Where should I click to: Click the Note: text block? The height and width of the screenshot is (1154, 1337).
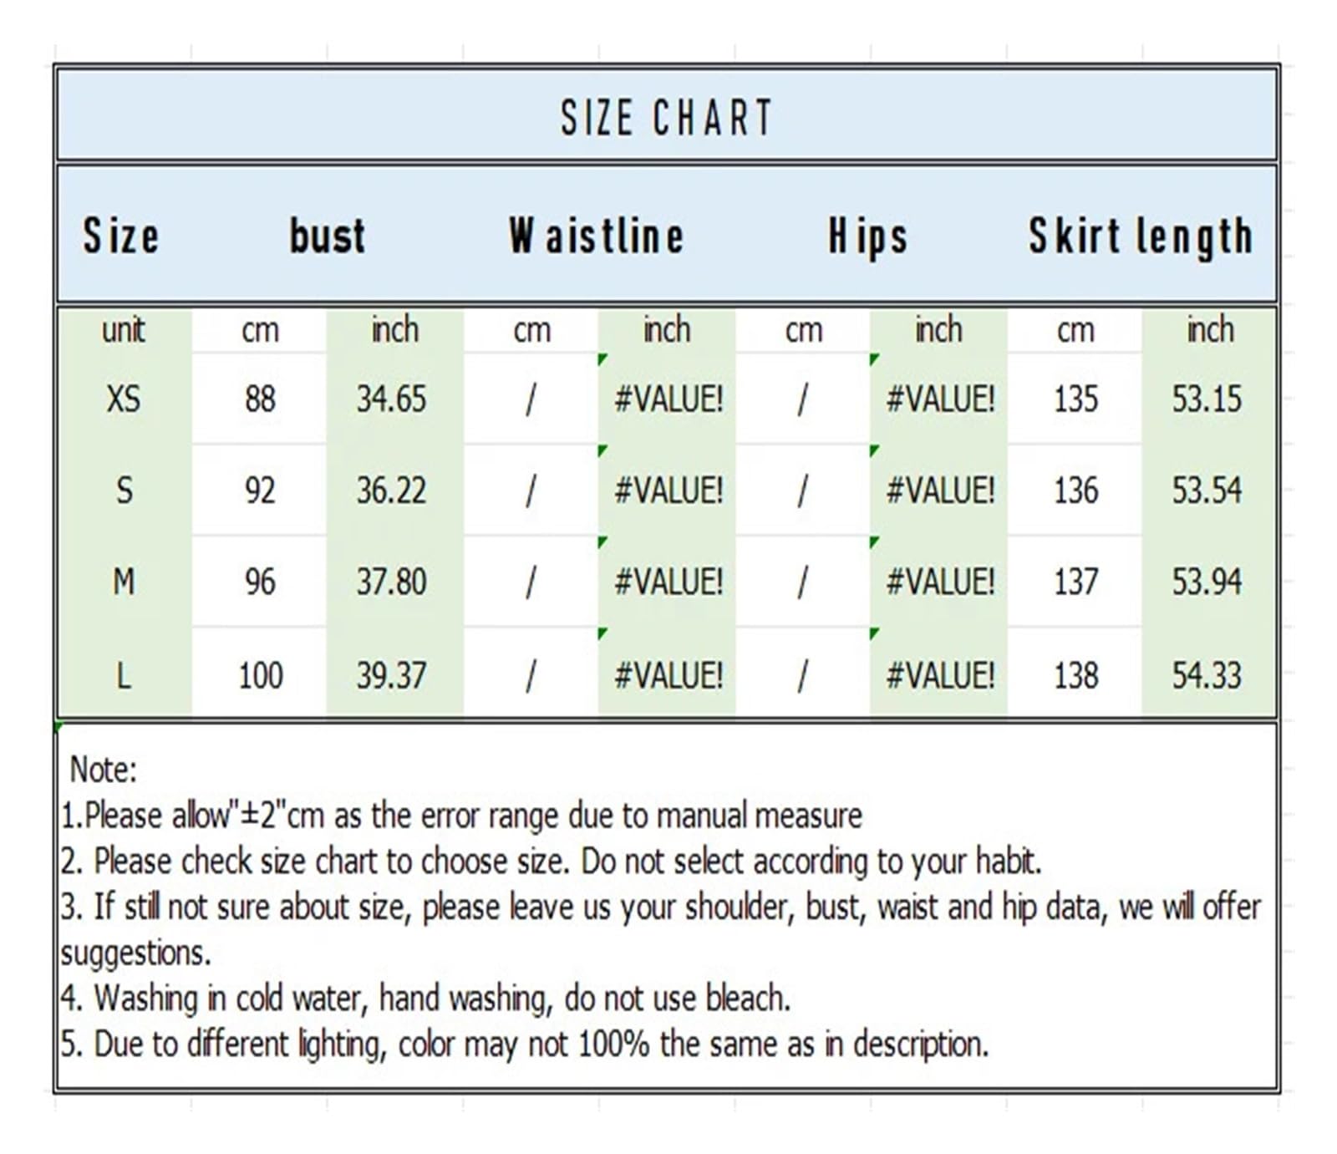[666, 907]
